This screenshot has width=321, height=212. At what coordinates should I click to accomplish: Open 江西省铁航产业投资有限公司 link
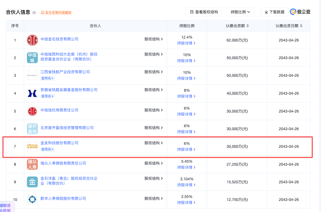(65, 72)
